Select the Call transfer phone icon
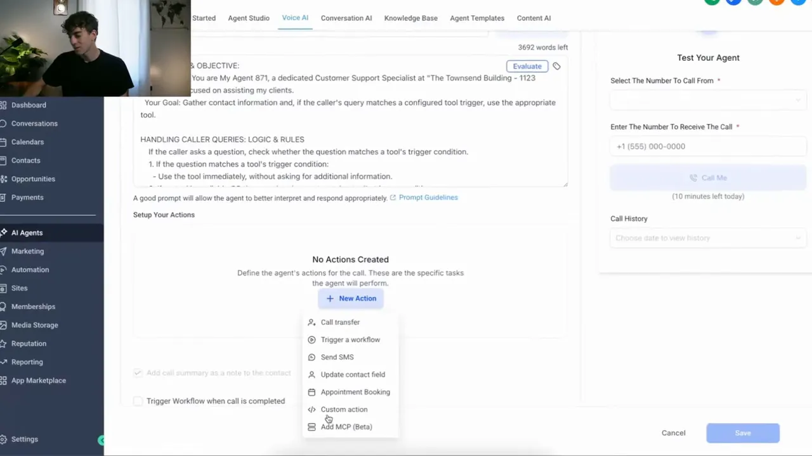 coord(311,322)
